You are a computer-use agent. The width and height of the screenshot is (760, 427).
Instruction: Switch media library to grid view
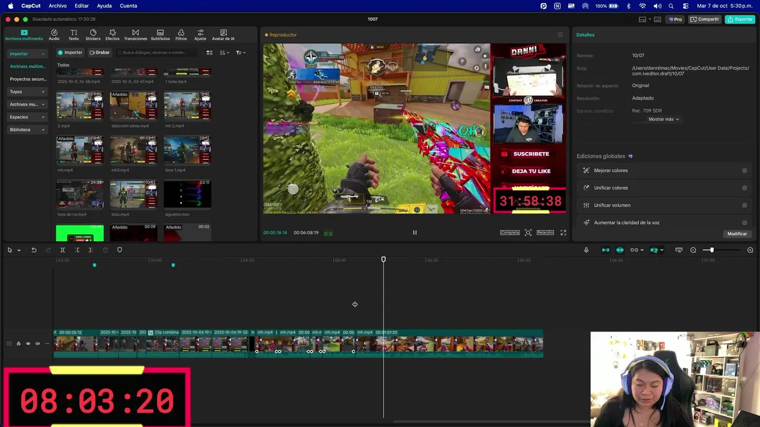(209, 52)
